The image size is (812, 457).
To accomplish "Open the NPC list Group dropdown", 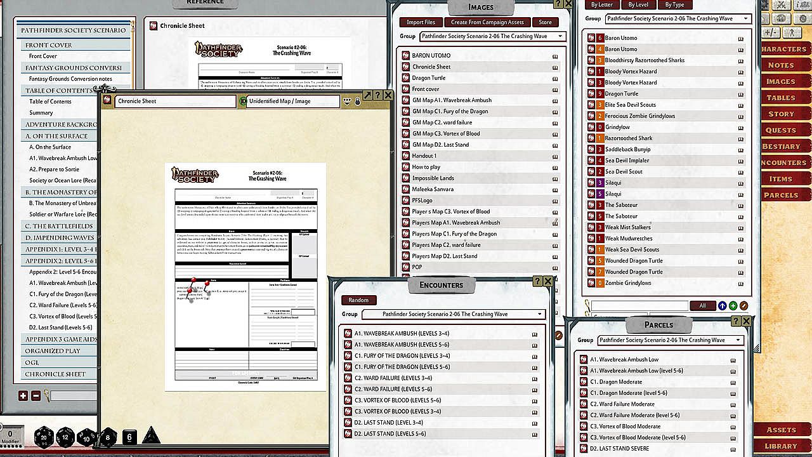I will point(678,19).
